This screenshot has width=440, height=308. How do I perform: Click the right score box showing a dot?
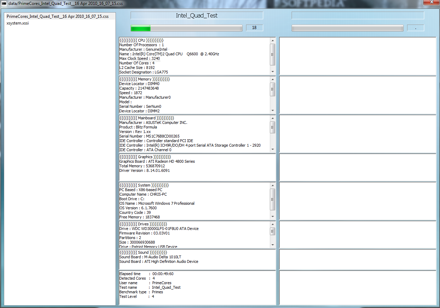415,28
